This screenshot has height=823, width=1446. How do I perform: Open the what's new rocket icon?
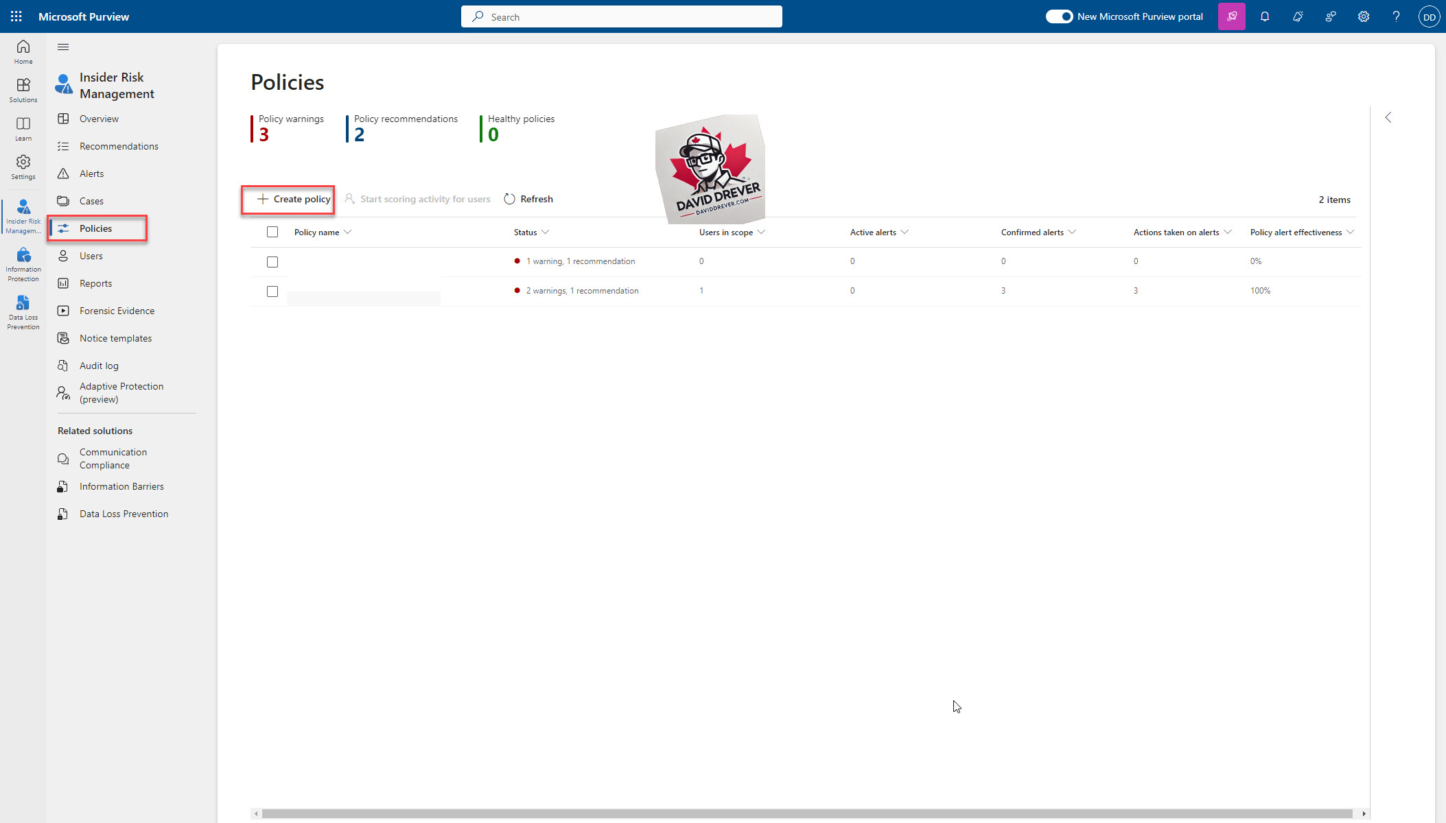(1298, 16)
